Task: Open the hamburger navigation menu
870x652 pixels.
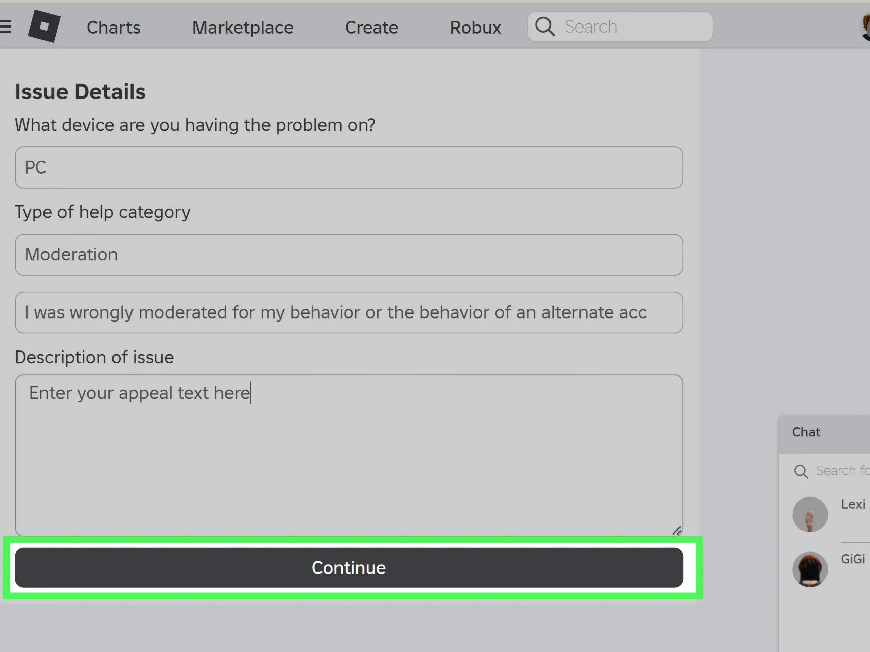Action: pos(5,27)
